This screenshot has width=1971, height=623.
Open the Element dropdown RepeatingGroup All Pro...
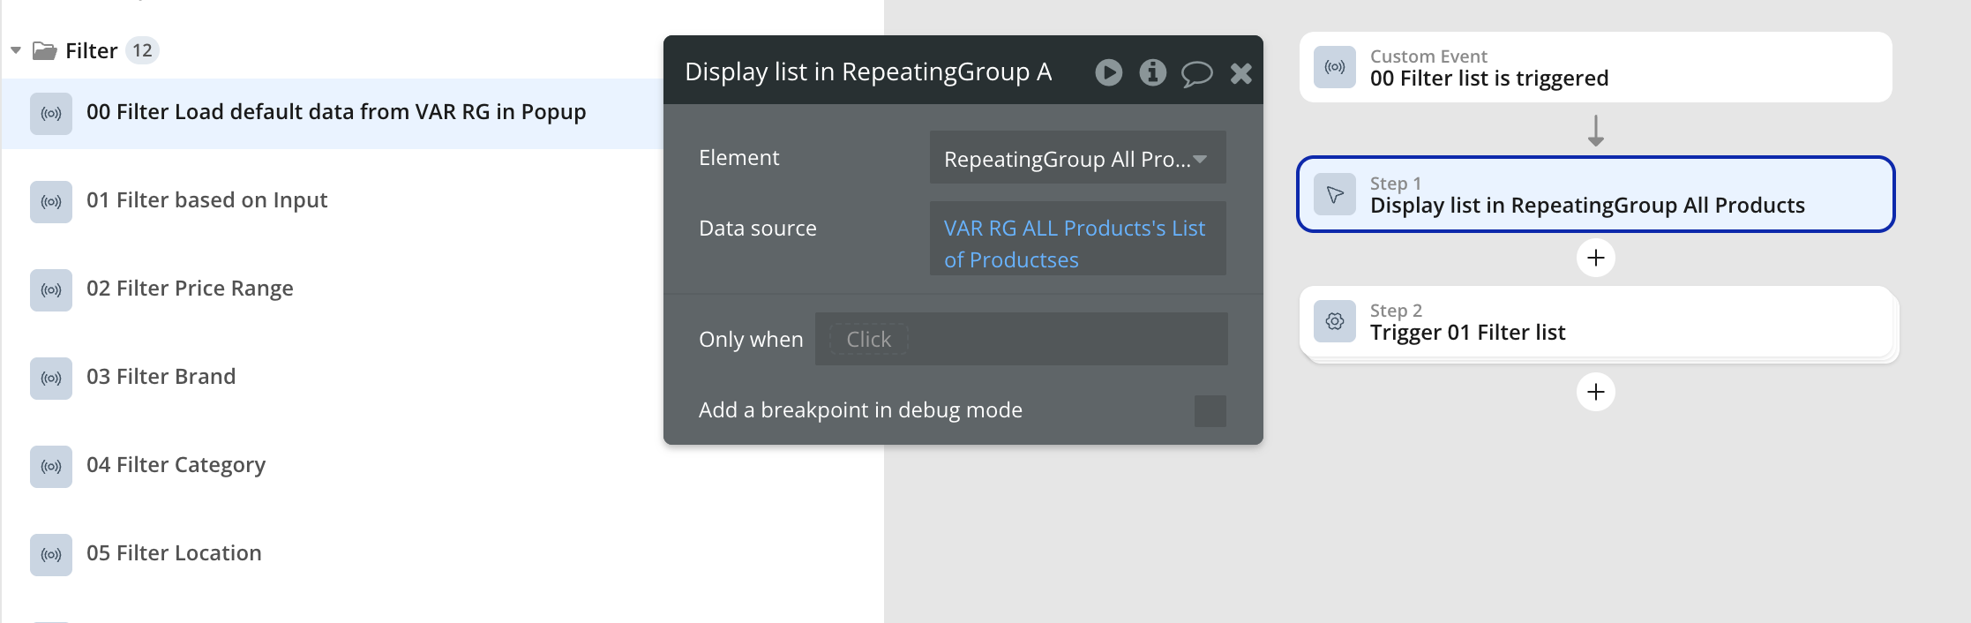[x=1077, y=158]
